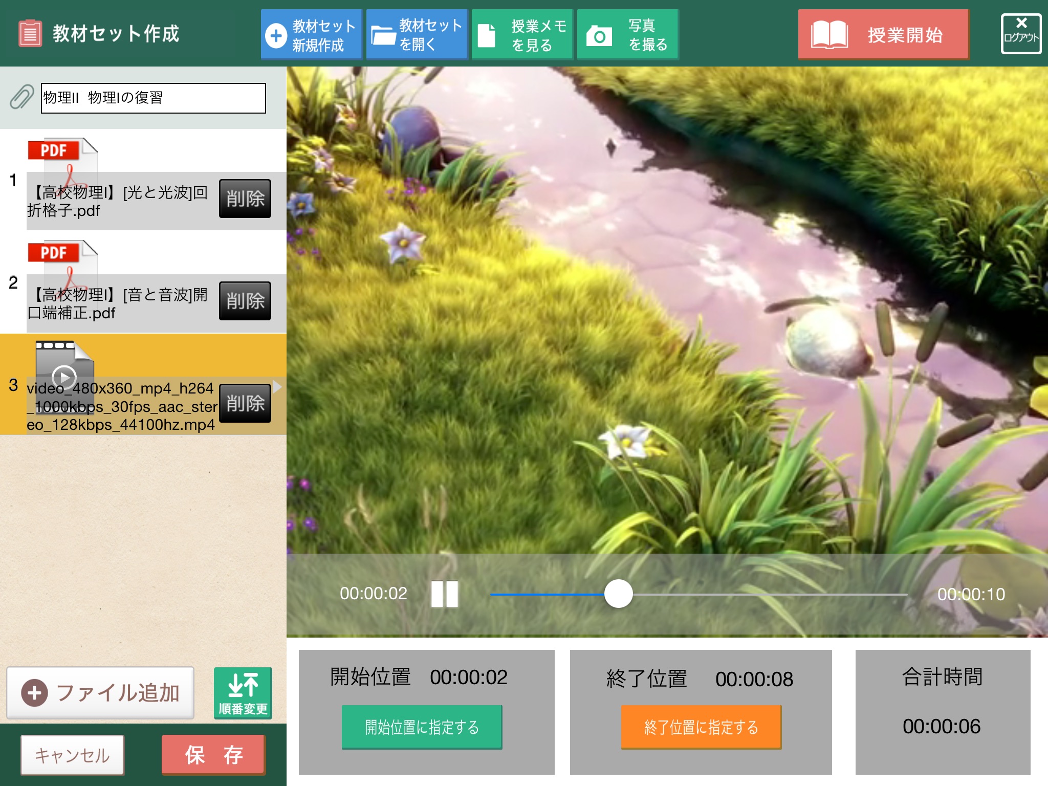Click start position time 00:00:02
The height and width of the screenshot is (786, 1048).
pyautogui.click(x=469, y=678)
